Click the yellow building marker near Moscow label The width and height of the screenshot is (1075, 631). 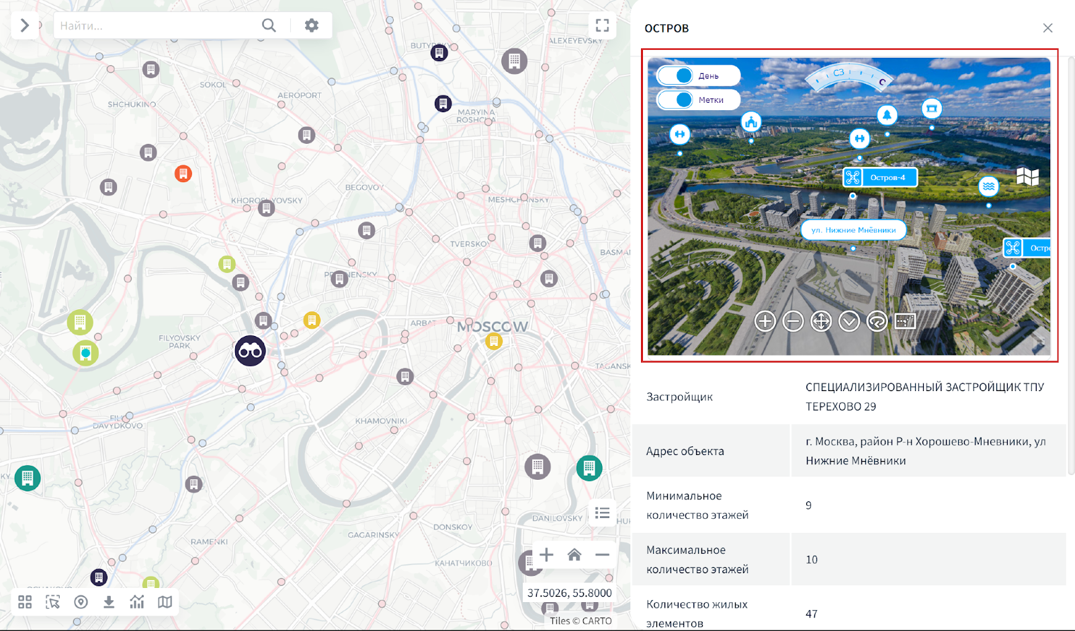click(494, 341)
